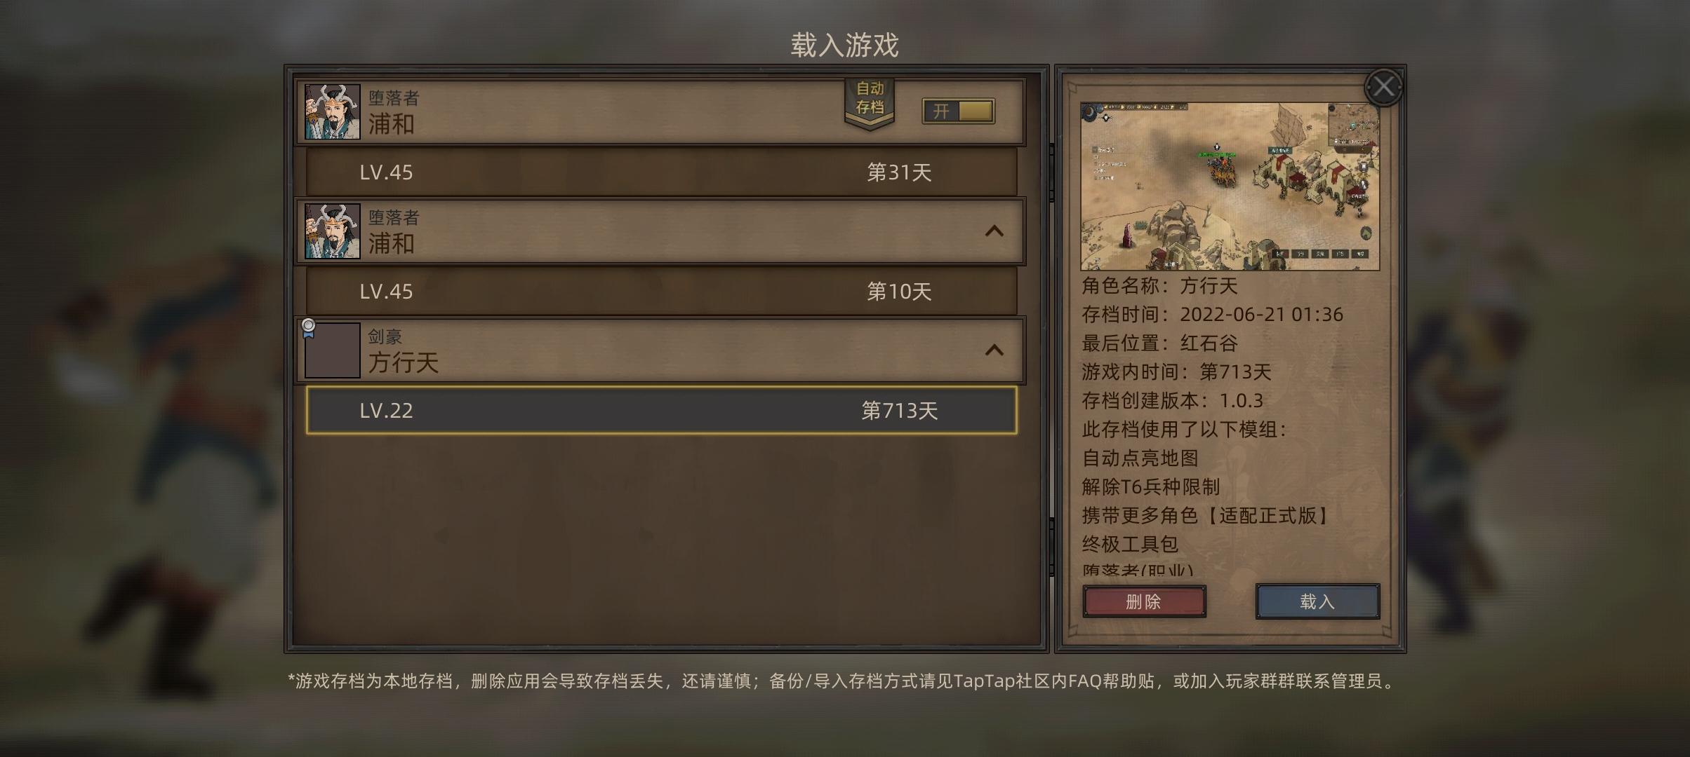Click the medal ribbon icon on 方行天
The height and width of the screenshot is (757, 1690).
tap(308, 328)
